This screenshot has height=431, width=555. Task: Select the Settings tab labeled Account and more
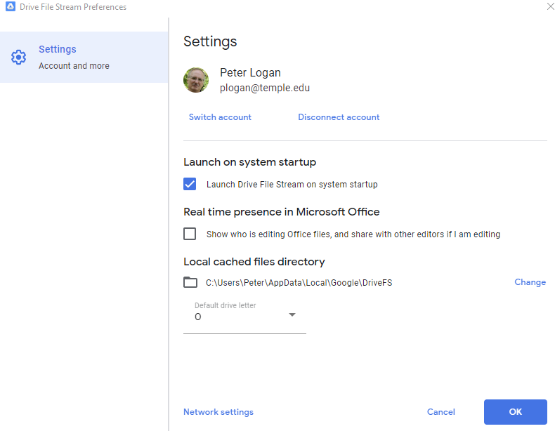[74, 57]
